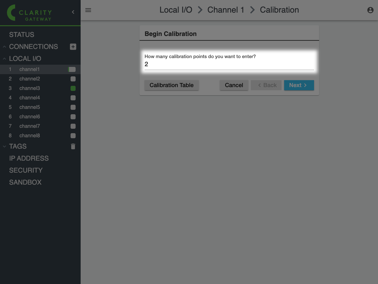
Task: Open the IP ADDRESS page
Action: 29,158
